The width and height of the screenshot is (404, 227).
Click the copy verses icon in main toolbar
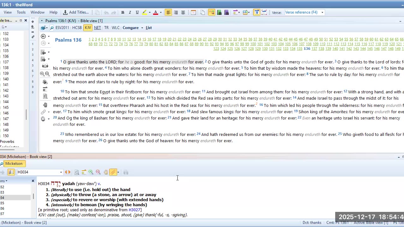203,12
